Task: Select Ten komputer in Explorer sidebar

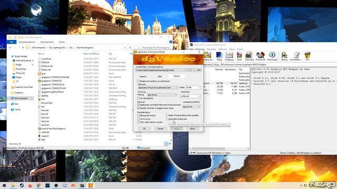Action: point(21,98)
